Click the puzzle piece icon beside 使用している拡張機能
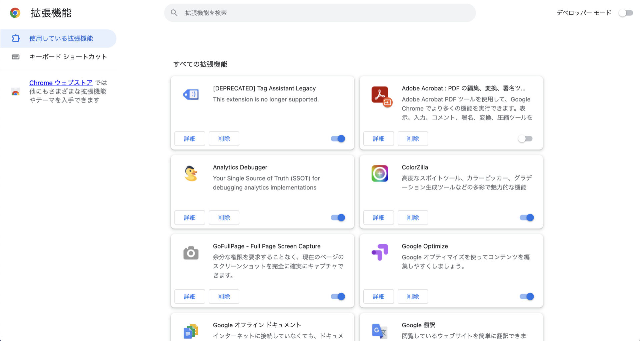The width and height of the screenshot is (640, 341). (x=16, y=38)
